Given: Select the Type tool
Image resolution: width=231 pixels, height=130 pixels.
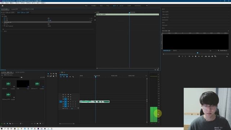Looking at the screenshot, I should [56, 76].
